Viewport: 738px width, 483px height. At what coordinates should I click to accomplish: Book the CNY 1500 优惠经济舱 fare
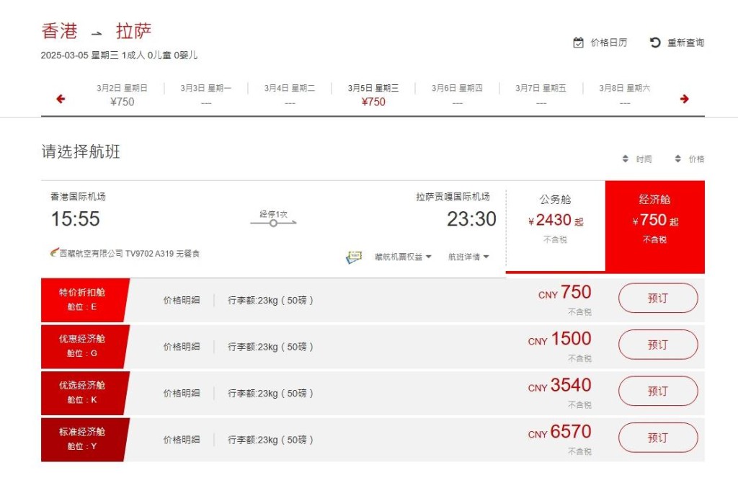pyautogui.click(x=658, y=345)
